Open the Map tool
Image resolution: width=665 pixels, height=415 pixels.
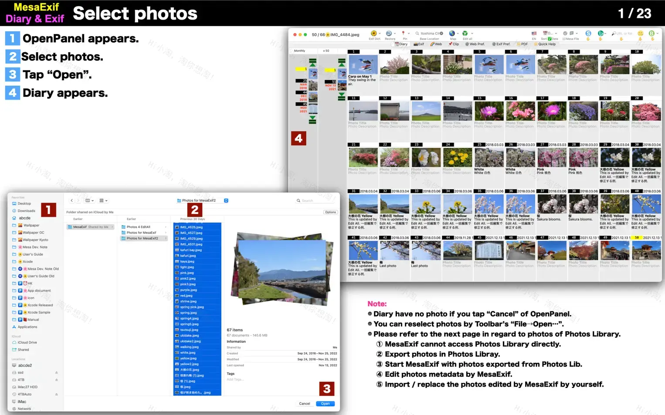click(452, 33)
